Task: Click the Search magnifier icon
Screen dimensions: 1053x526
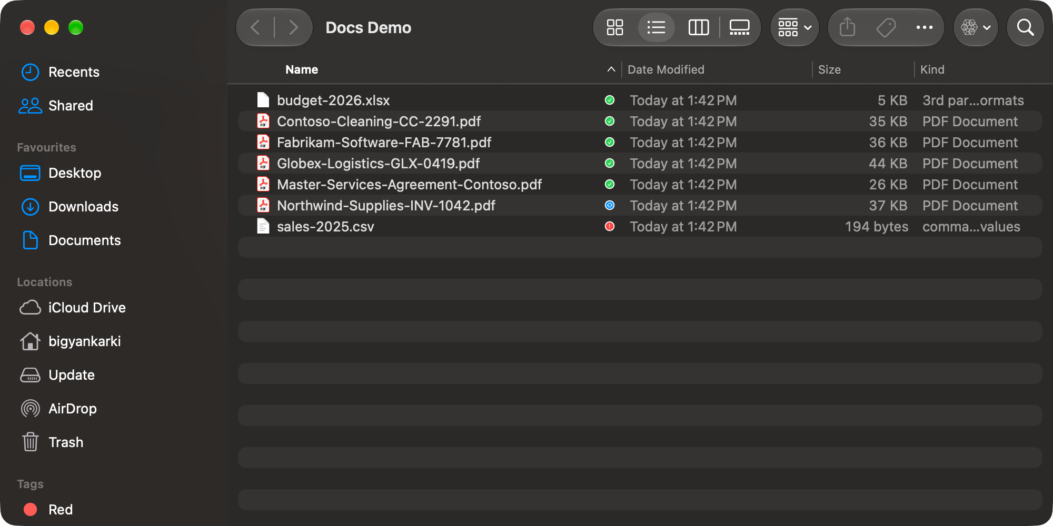Action: click(x=1025, y=27)
